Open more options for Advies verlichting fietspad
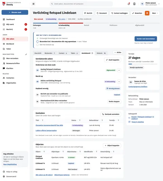The width and height of the screenshot is (163, 181). pyautogui.click(x=119, y=82)
